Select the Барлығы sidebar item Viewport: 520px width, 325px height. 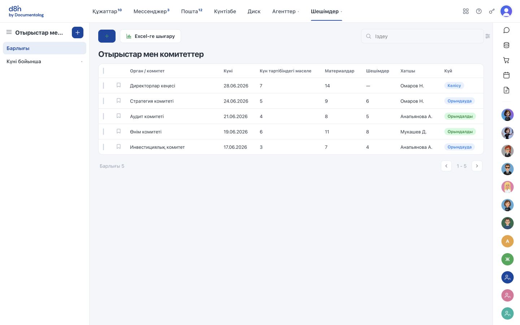(x=44, y=48)
